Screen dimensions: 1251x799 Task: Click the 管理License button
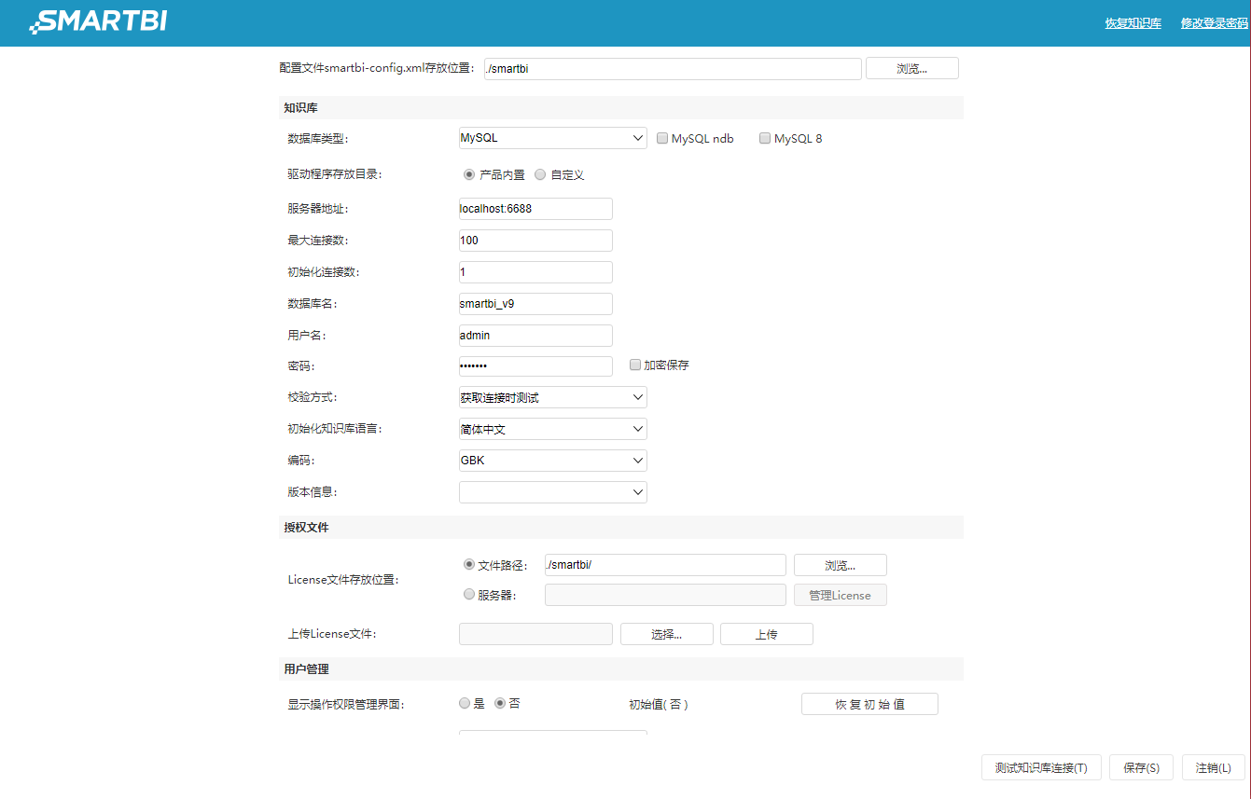[841, 595]
